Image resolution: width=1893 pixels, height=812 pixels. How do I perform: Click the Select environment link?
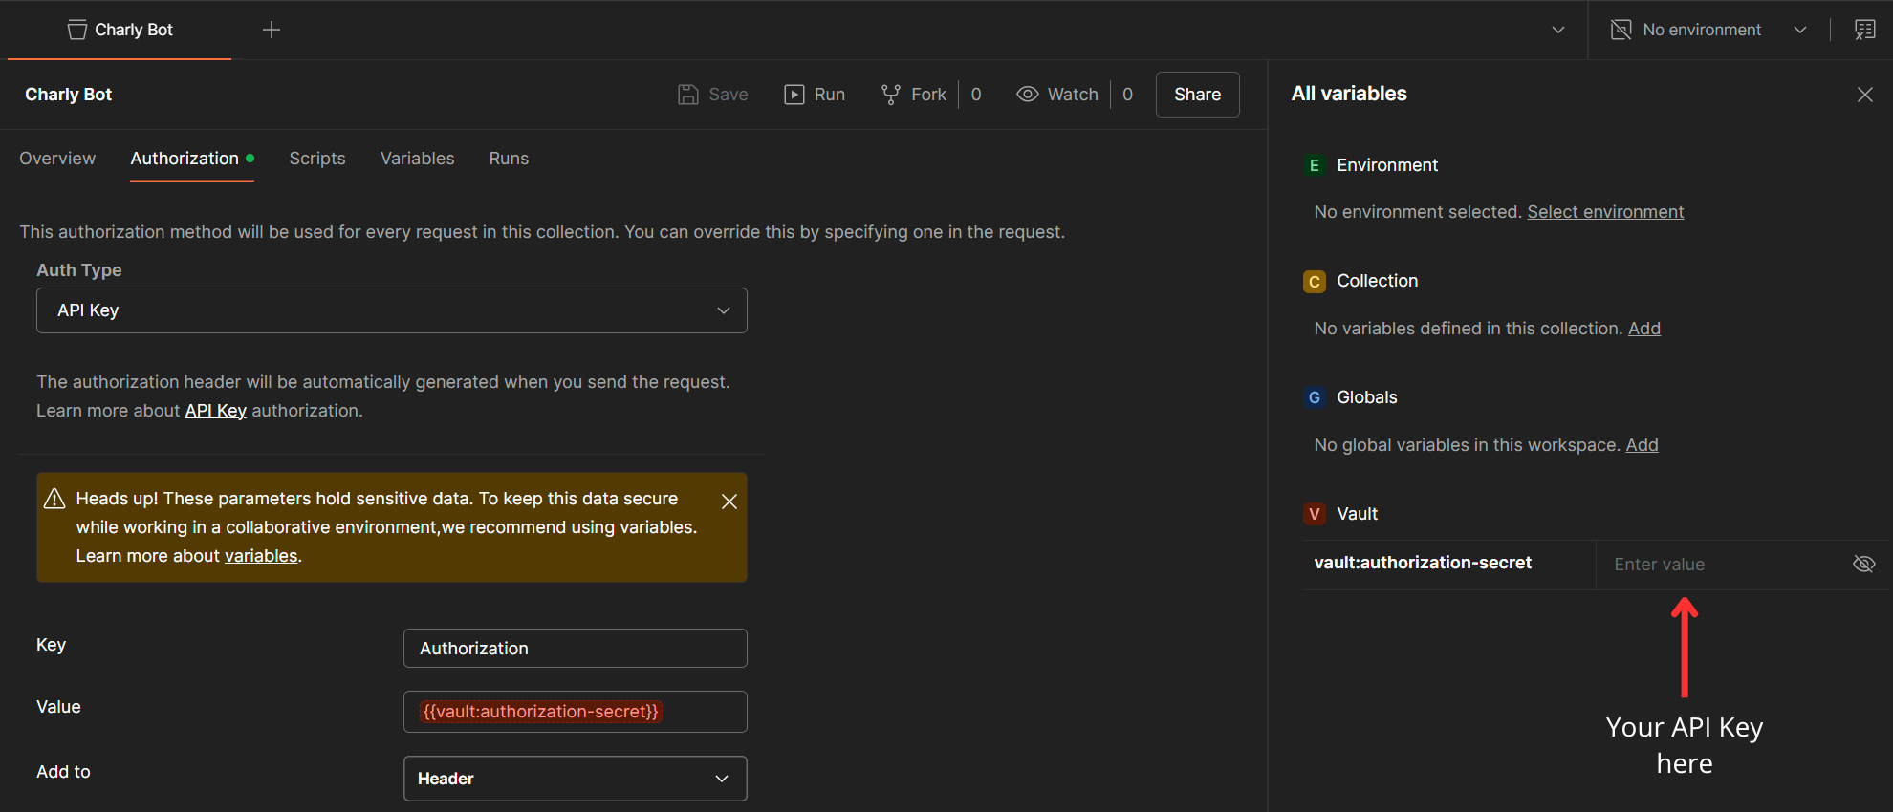click(1605, 212)
